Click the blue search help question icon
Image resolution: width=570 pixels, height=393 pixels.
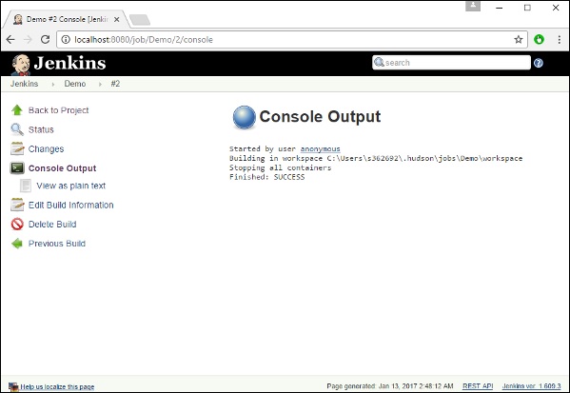click(539, 63)
